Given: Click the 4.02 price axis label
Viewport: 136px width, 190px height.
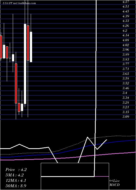Looking at the screenshot, I should pos(126,45).
